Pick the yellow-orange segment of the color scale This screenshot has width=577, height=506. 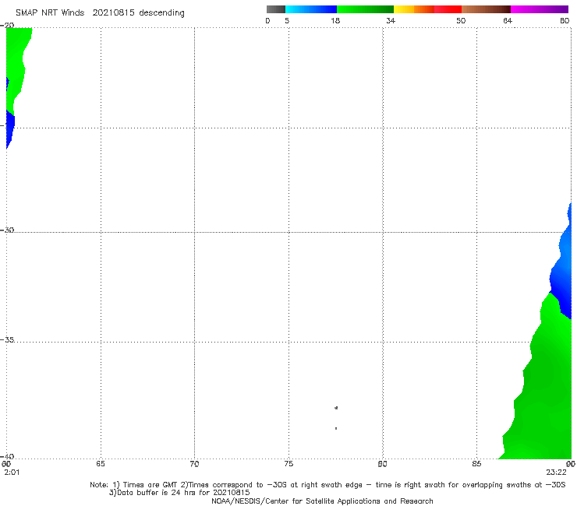414,9
